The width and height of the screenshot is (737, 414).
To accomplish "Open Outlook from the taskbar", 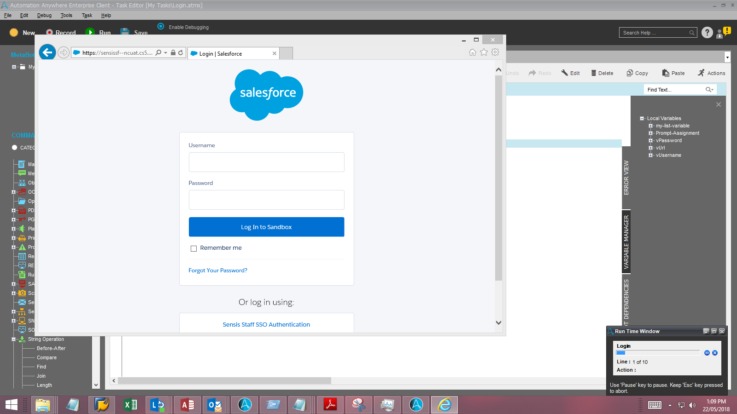I will coord(214,405).
